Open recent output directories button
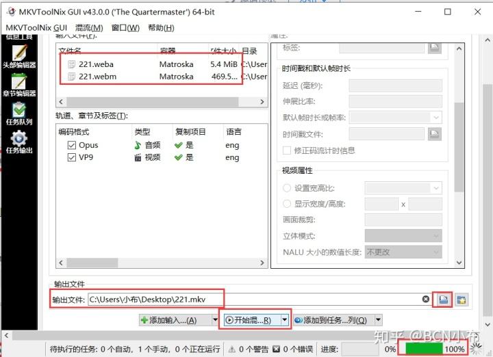493x357 pixels. coord(462,300)
